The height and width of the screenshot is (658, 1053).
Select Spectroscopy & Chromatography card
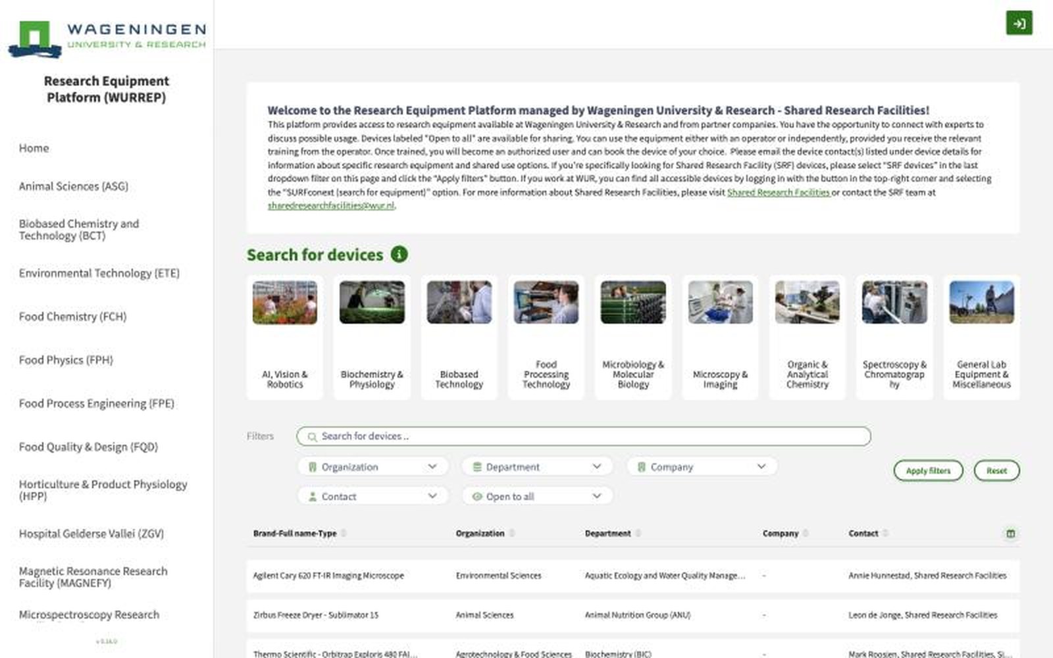(894, 338)
